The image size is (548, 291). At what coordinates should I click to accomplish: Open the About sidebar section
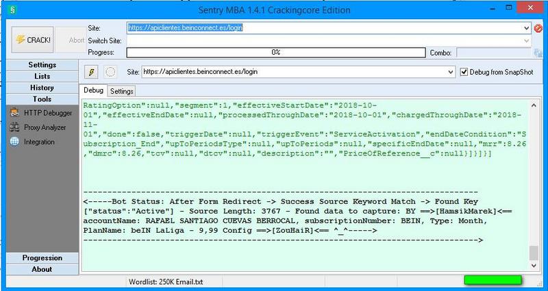(42, 269)
